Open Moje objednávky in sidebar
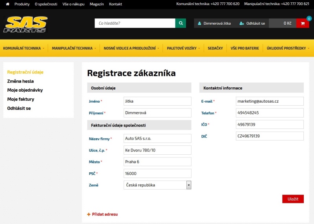This screenshot has width=314, height=224. click(x=25, y=90)
